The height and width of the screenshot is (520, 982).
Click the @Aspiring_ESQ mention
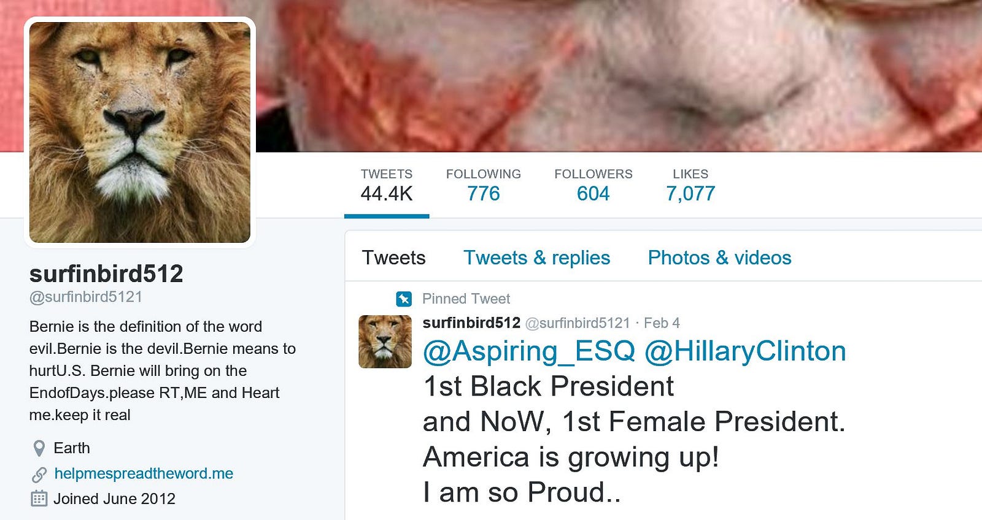[x=529, y=351]
